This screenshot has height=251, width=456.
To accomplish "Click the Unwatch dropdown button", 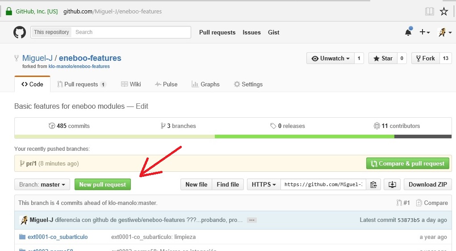I will click(x=330, y=58).
